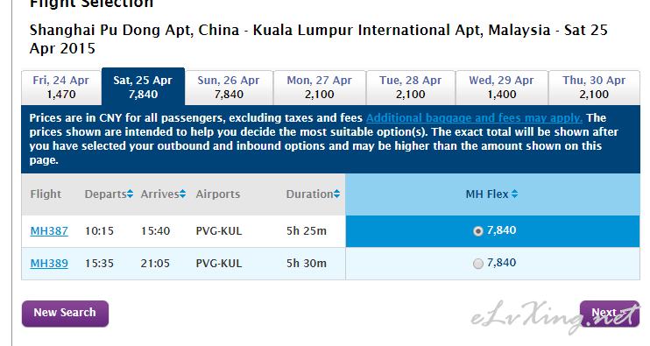Image resolution: width=650 pixels, height=346 pixels.
Task: Select MH389 fare 7,840 radio button
Action: pyautogui.click(x=478, y=264)
